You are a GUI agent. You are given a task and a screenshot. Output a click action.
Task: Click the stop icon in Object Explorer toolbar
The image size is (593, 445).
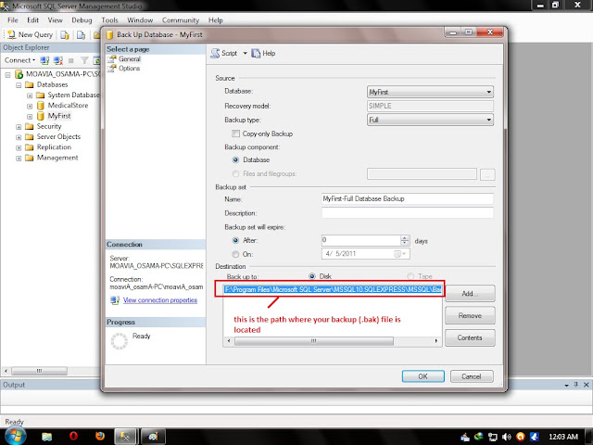[x=70, y=60]
